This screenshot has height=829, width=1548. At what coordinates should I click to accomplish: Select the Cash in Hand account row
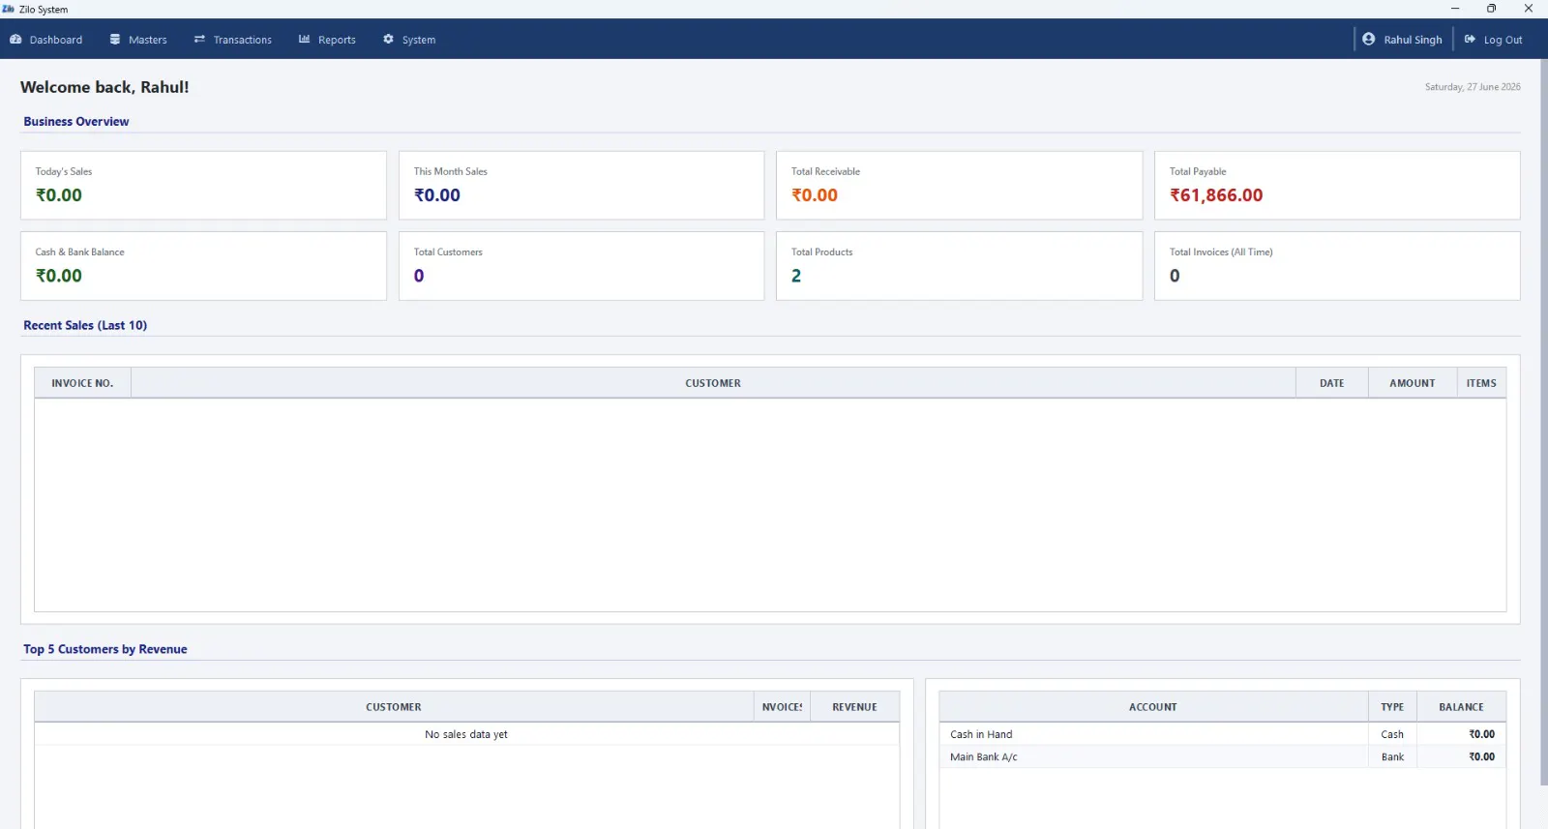pyautogui.click(x=1222, y=734)
